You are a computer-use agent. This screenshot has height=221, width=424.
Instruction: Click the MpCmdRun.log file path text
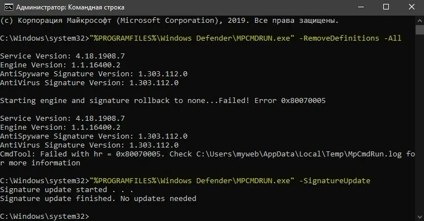(x=299, y=154)
